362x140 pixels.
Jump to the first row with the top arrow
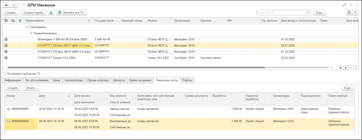[341, 68]
